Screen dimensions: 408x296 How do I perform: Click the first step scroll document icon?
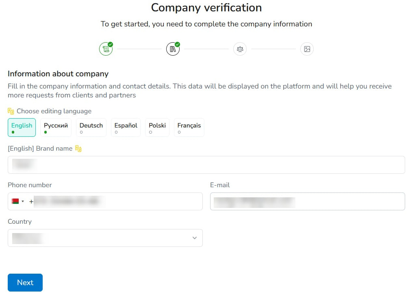click(x=106, y=49)
